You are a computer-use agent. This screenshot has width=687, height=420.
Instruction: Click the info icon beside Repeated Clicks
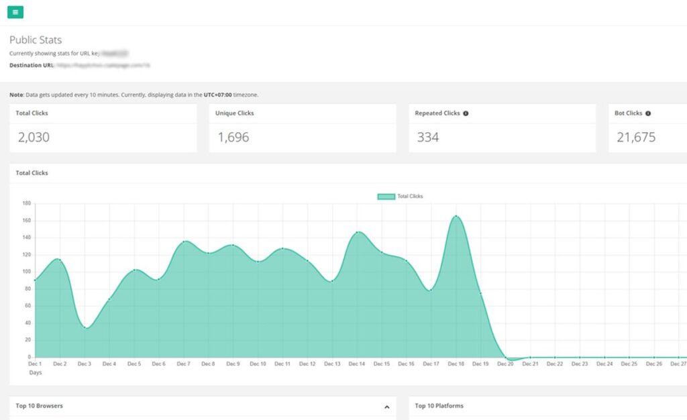pos(466,113)
